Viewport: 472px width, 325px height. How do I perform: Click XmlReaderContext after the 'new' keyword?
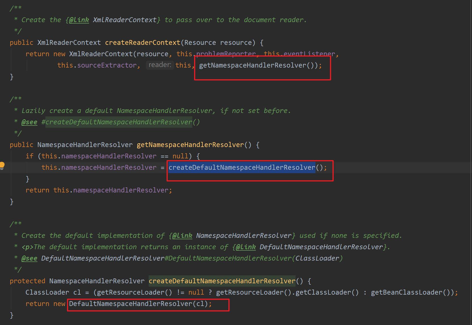coord(101,54)
